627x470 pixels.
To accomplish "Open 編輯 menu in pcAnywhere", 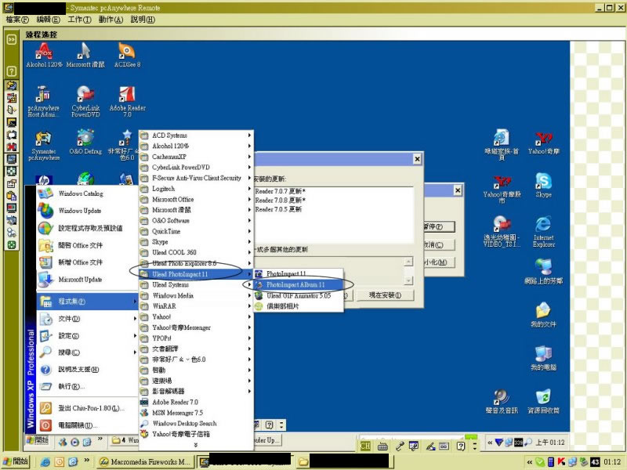I will click(48, 19).
